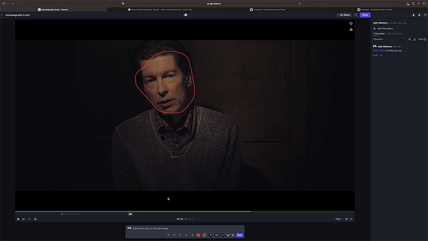The width and height of the screenshot is (428, 241).
Task: Click the square icon below the comment bubble
Action: pos(351,29)
